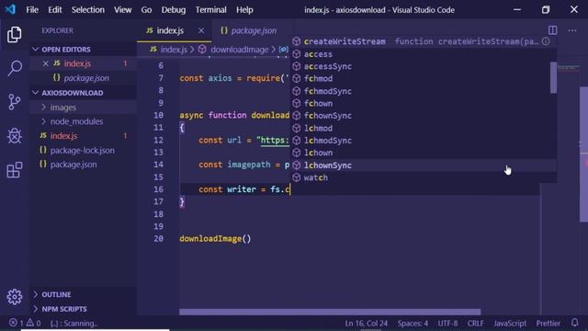The height and width of the screenshot is (331, 588).
Task: Open the Debug view bug icon
Action: tap(15, 135)
